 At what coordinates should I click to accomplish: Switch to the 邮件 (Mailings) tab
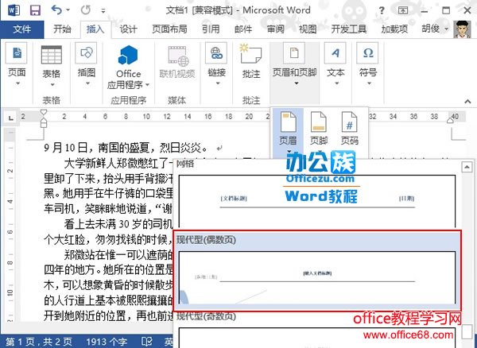click(243, 29)
